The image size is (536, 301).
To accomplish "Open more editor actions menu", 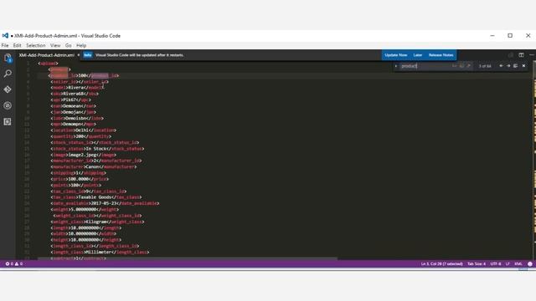I will coord(532,55).
